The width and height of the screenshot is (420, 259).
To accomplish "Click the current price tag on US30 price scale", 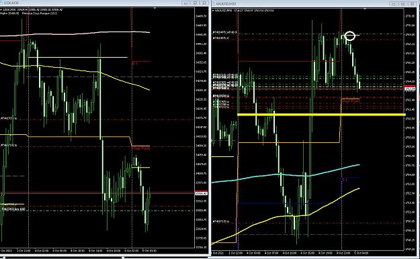I will [x=201, y=193].
